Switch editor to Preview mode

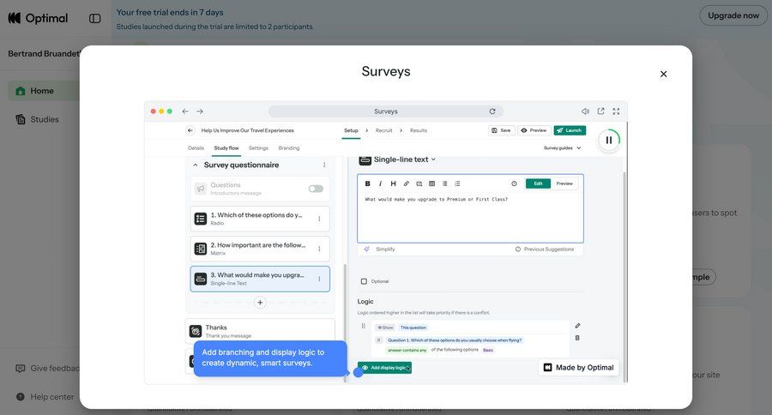pos(564,183)
